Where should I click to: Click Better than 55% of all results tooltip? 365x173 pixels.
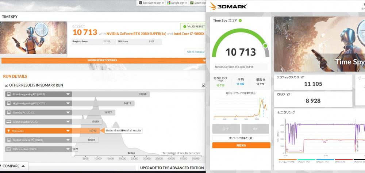[124, 131]
